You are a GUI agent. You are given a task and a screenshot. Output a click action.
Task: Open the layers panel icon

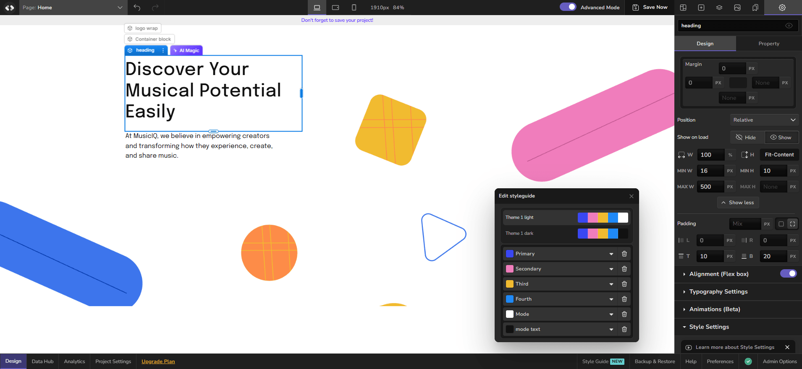(719, 8)
